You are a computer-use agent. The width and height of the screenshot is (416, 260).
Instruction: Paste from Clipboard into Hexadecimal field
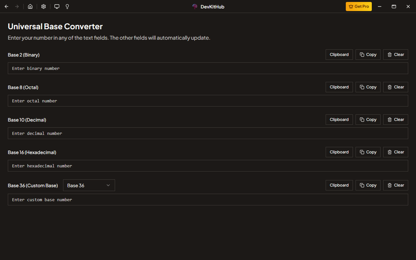(339, 152)
